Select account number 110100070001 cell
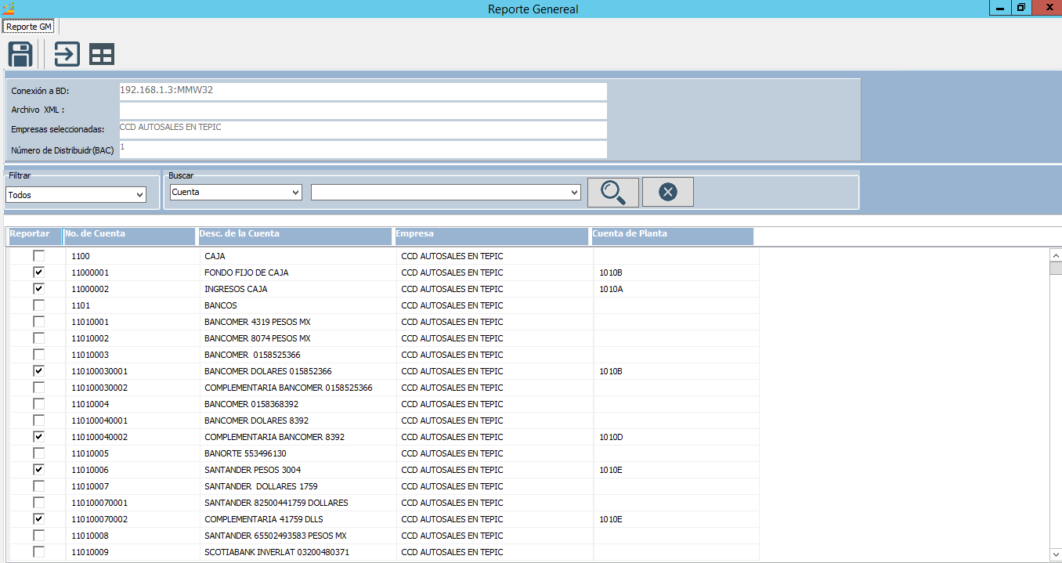 [132, 503]
